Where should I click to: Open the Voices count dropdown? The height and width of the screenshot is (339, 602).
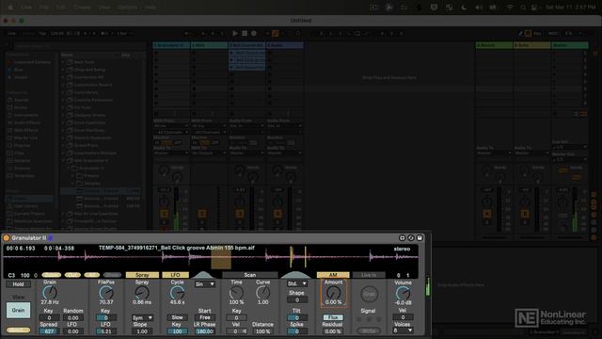pyautogui.click(x=403, y=331)
